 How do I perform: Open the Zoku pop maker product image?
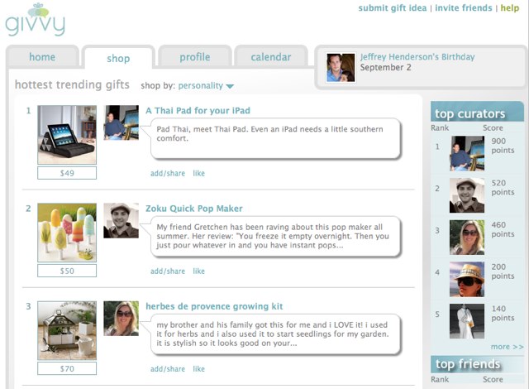[x=67, y=233]
